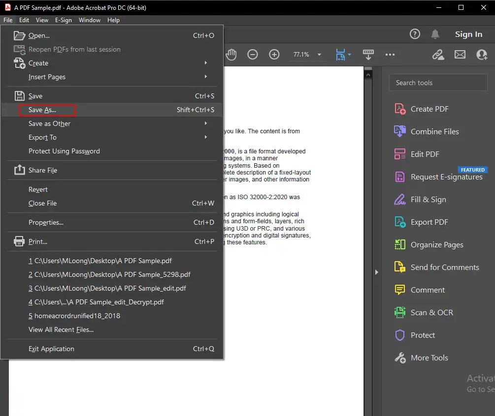Expand the Export To submenu
This screenshot has height=416, width=495.
coord(206,137)
